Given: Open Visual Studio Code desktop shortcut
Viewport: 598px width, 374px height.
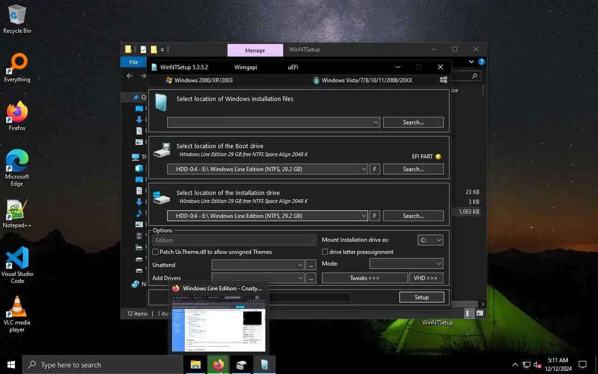Looking at the screenshot, I should point(17,265).
